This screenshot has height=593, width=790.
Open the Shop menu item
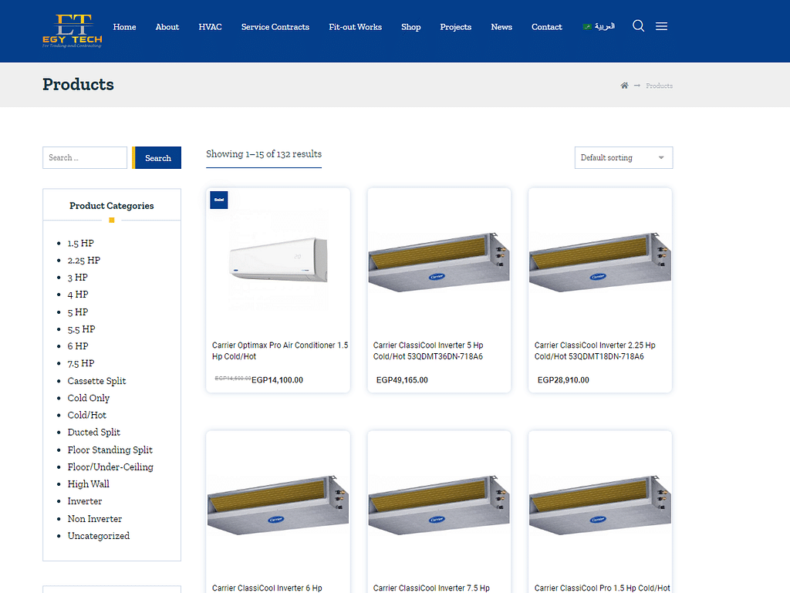410,27
